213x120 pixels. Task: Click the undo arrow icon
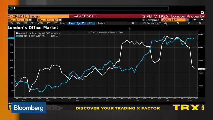(195, 20)
